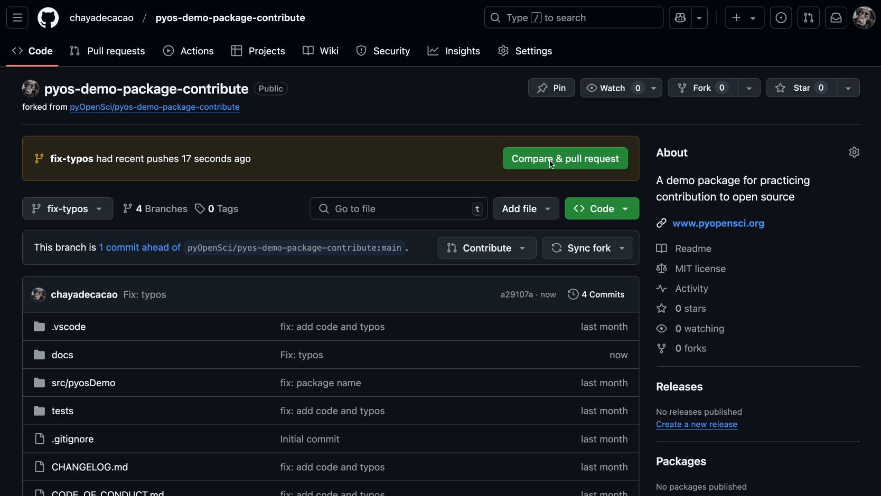
Task: Open the fix: package name commit
Action: point(321,383)
